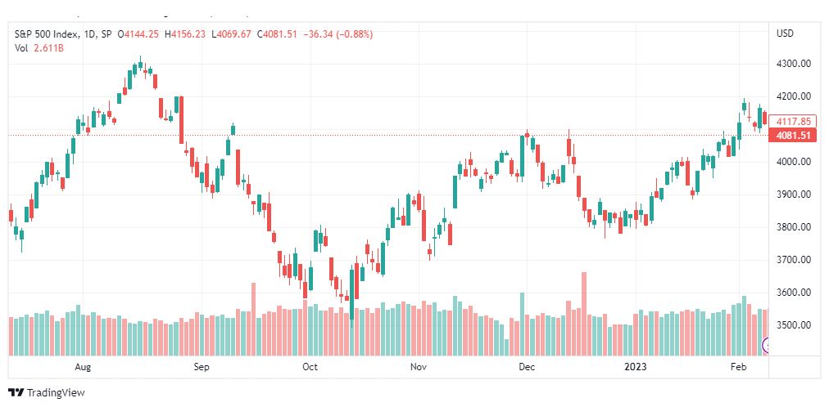829x407 pixels.
Task: Click the Feb label on time axis
Action: click(x=737, y=367)
